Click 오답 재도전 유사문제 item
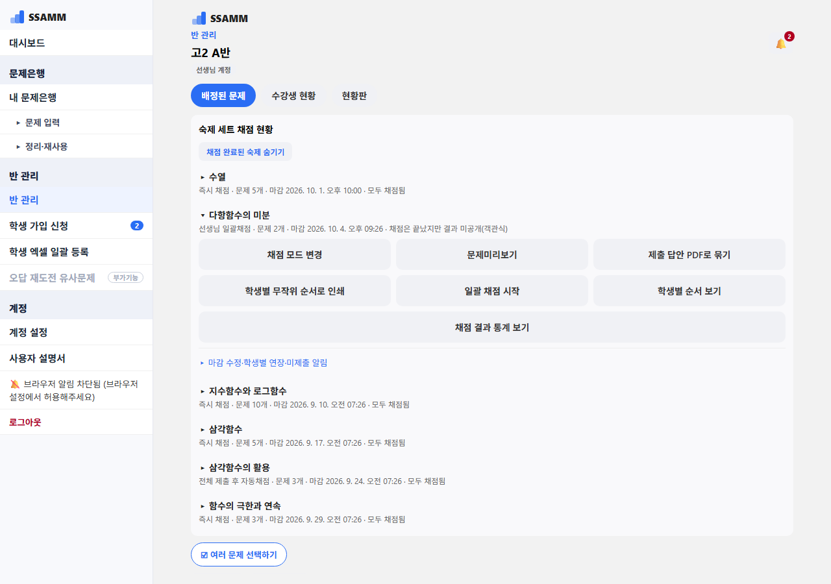 [76, 278]
